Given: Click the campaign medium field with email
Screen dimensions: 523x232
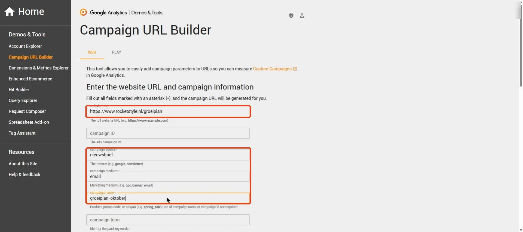Looking at the screenshot, I should coord(168,176).
